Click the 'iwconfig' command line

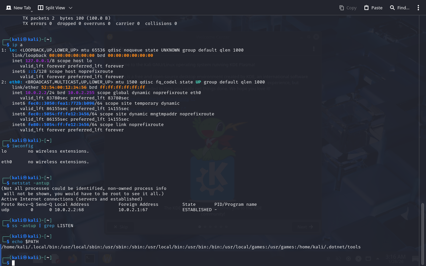pos(23,146)
